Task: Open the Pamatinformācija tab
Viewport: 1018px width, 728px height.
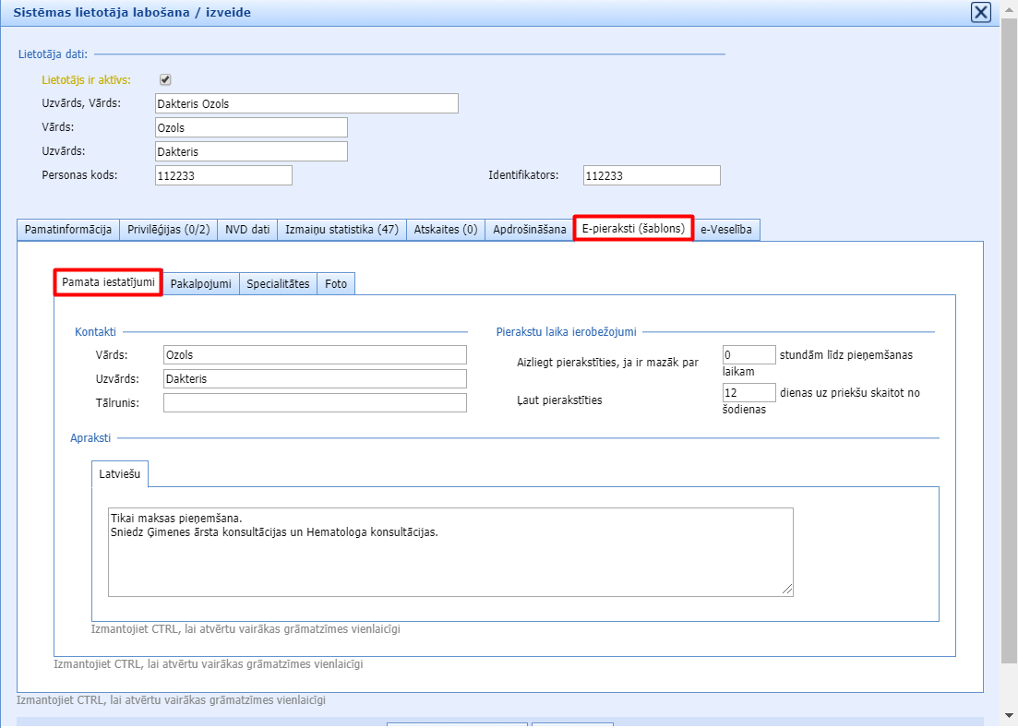Action: tap(68, 230)
